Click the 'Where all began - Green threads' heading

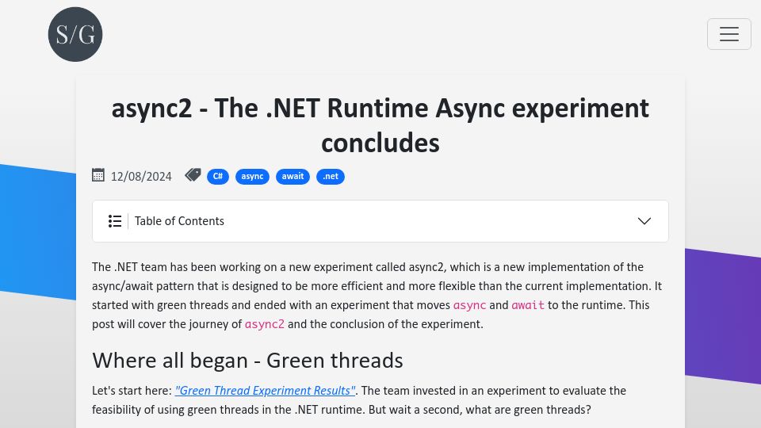(247, 361)
